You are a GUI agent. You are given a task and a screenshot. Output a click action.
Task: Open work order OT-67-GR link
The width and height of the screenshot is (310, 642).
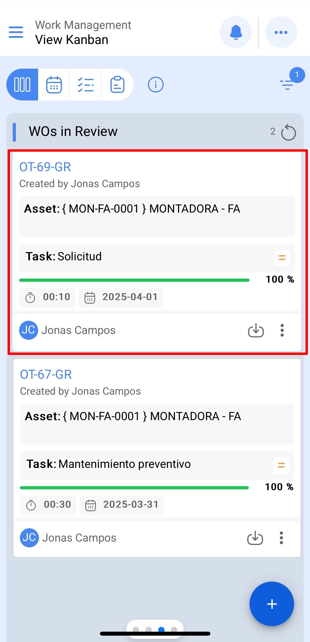tap(46, 375)
